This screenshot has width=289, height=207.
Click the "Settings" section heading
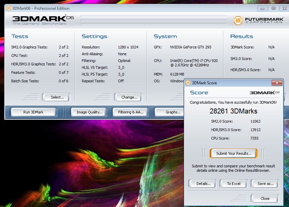pyautogui.click(x=95, y=36)
